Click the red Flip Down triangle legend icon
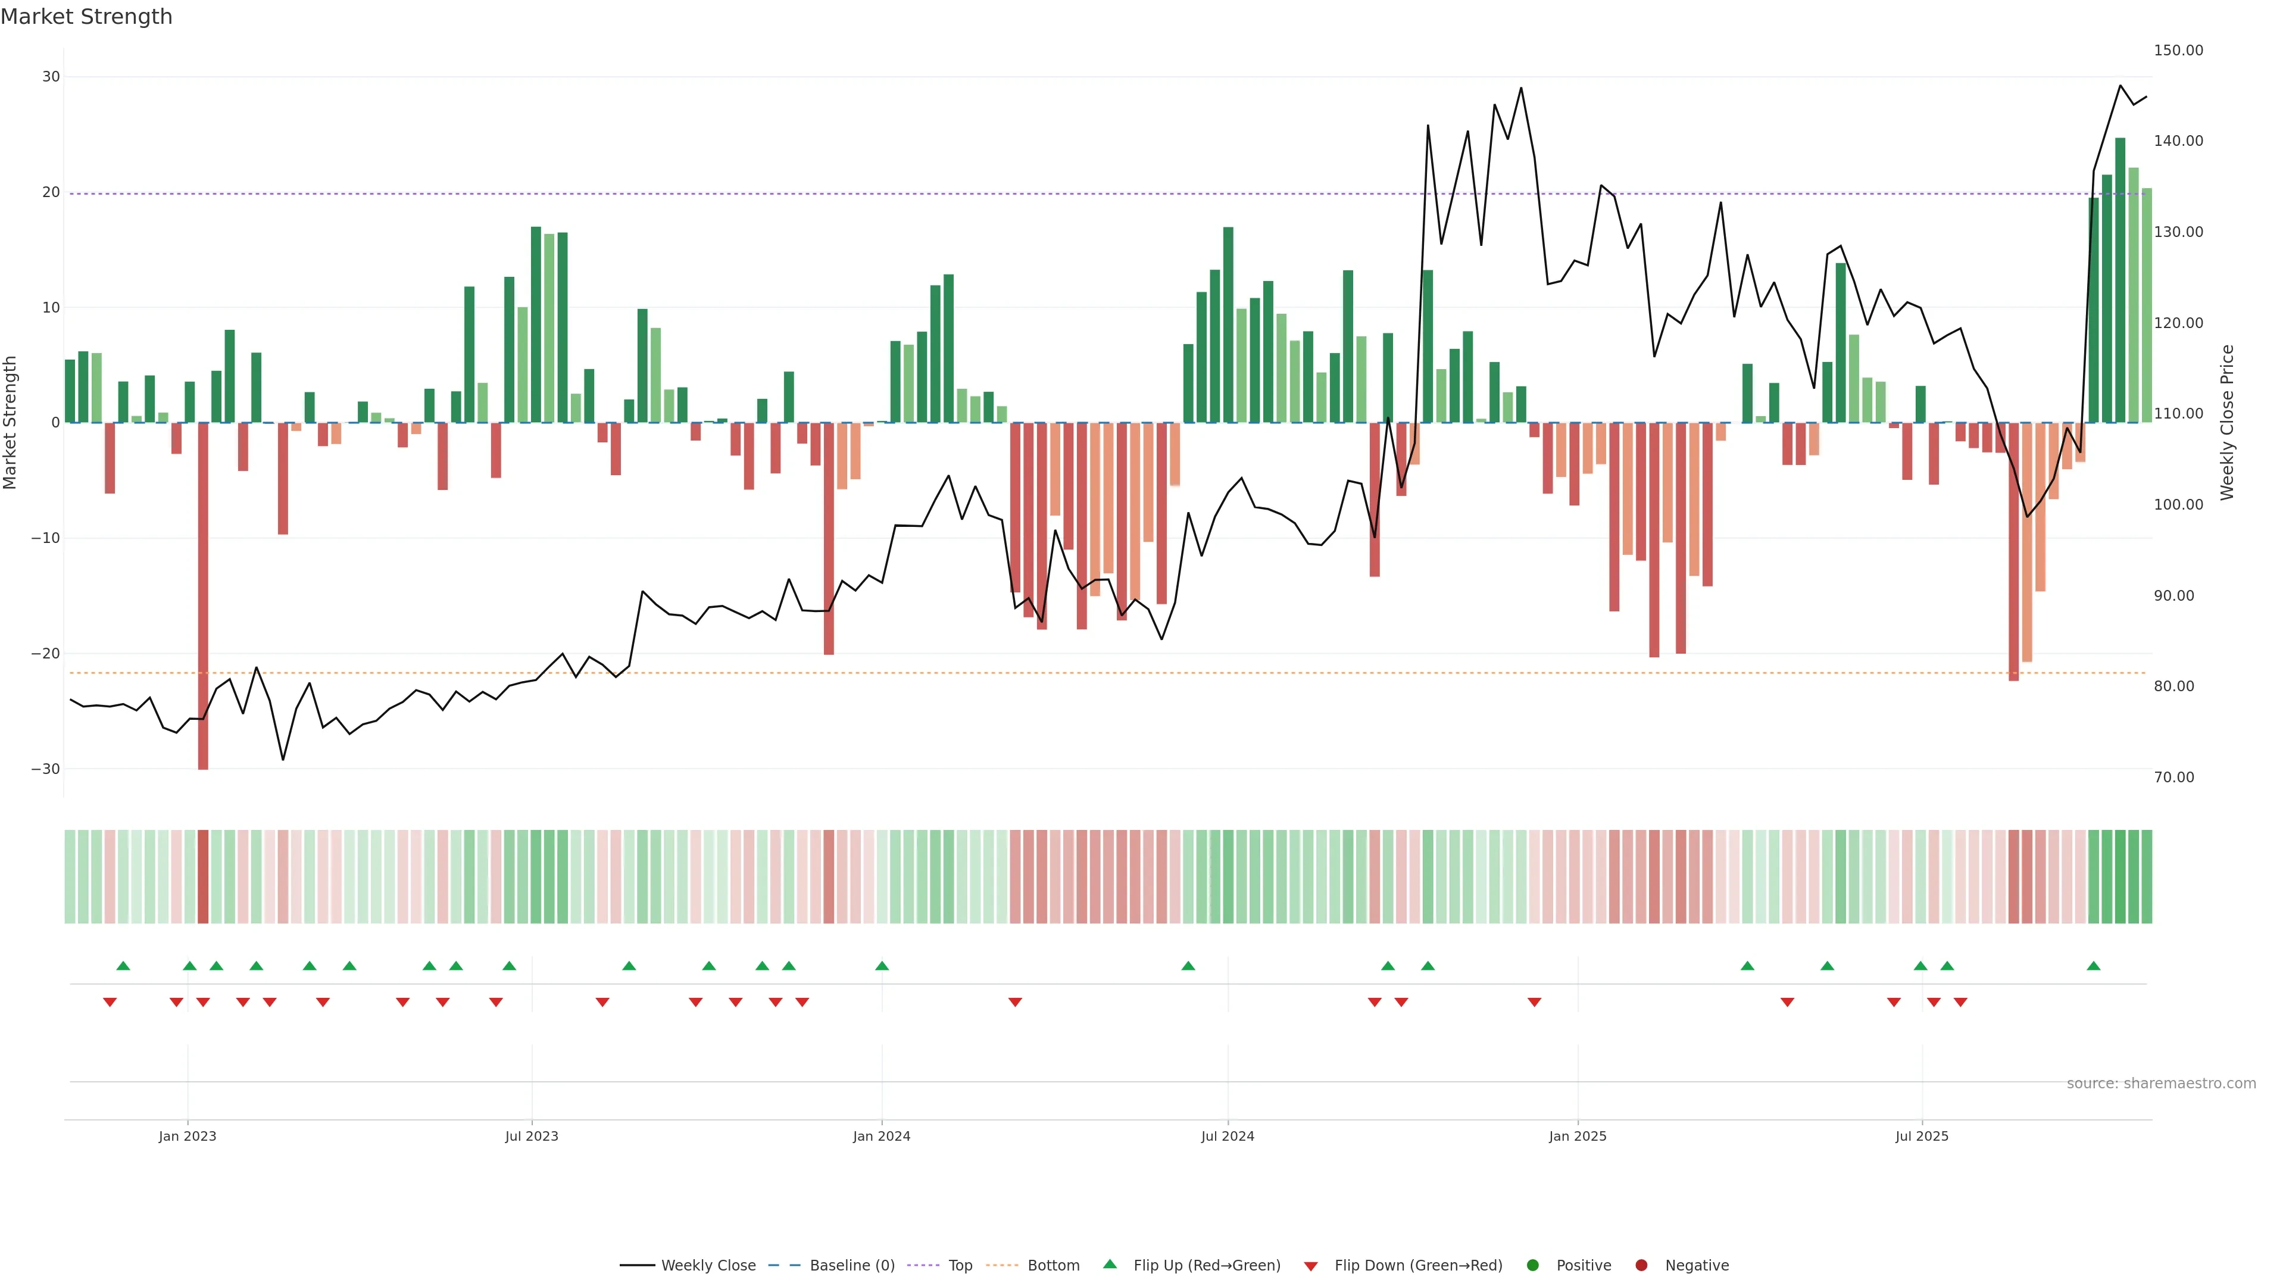The width and height of the screenshot is (2286, 1286). pos(1311,1266)
